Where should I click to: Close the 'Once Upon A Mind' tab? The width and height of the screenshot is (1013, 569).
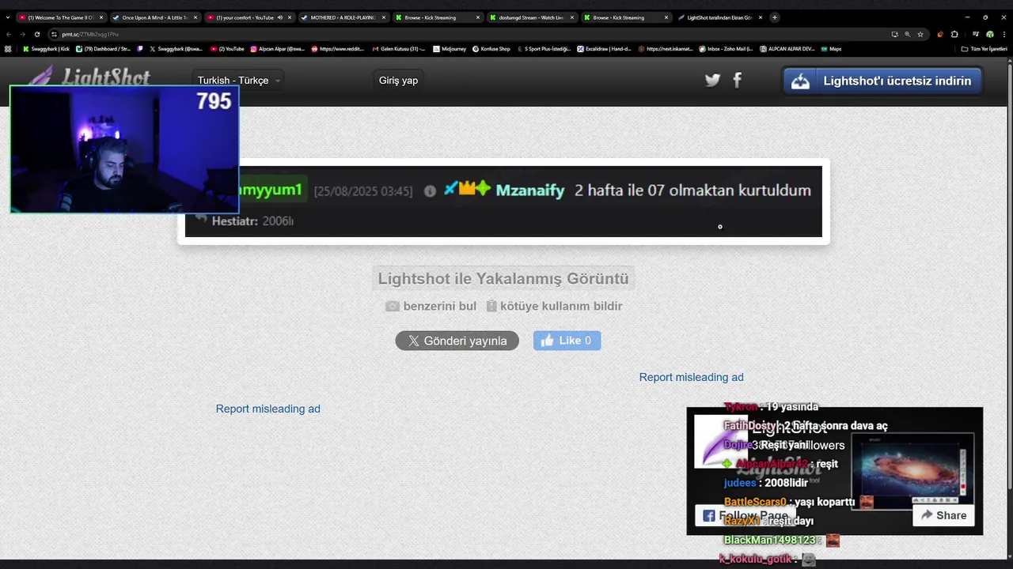pyautogui.click(x=195, y=17)
